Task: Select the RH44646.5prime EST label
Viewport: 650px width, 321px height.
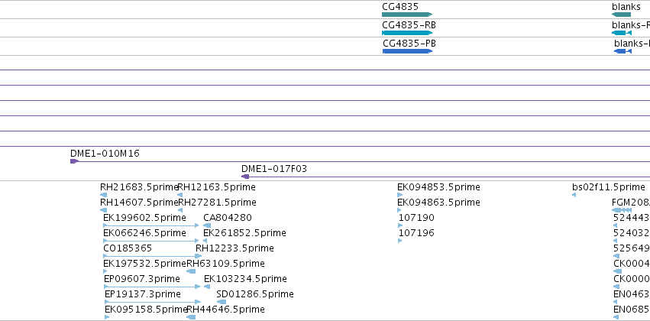Action: (x=225, y=310)
